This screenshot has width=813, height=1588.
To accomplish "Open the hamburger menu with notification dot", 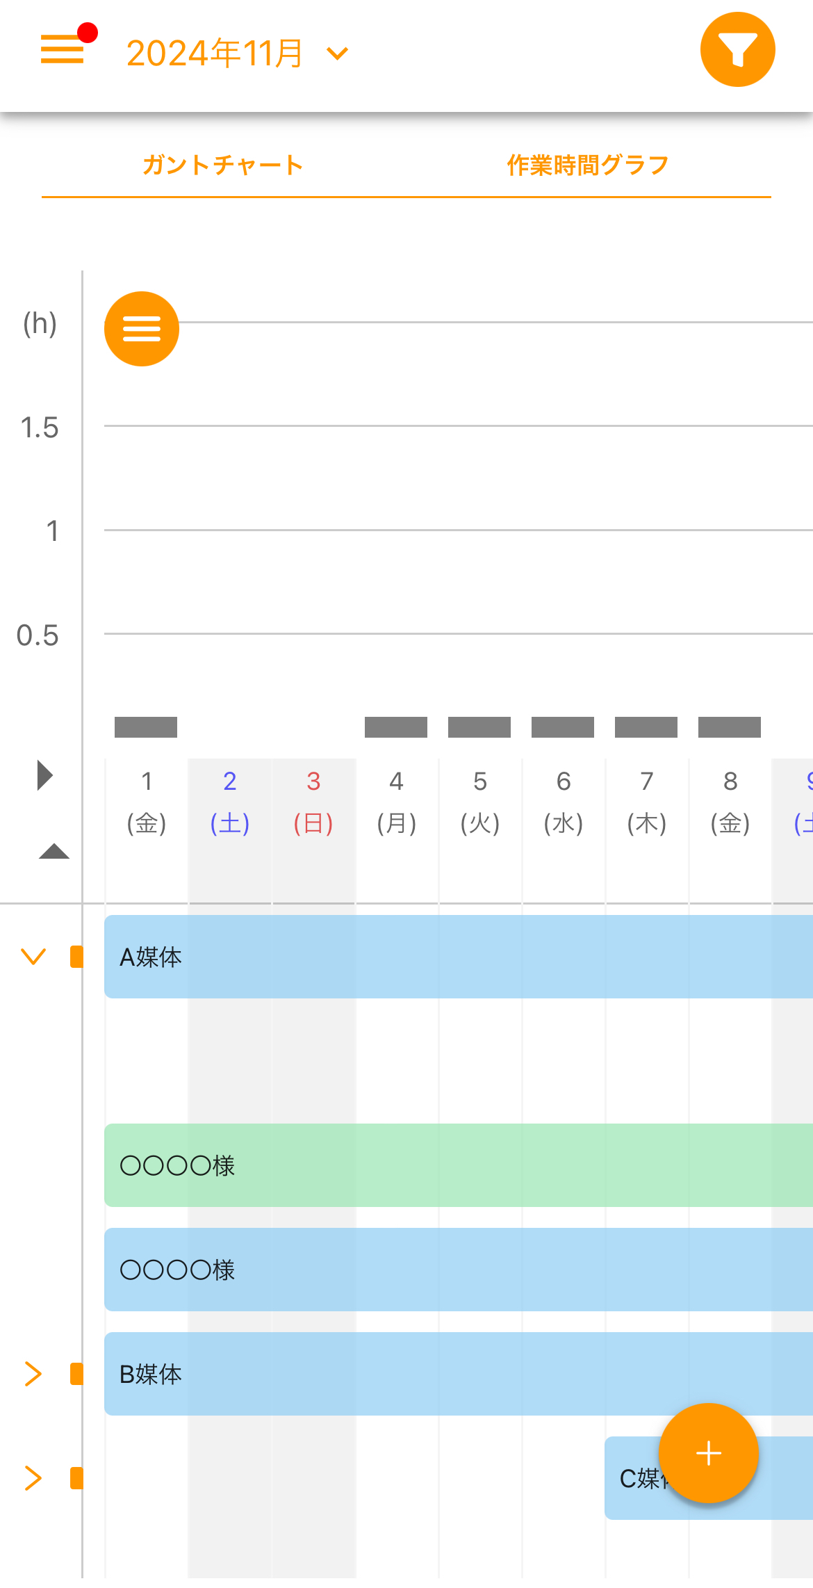I will point(63,49).
